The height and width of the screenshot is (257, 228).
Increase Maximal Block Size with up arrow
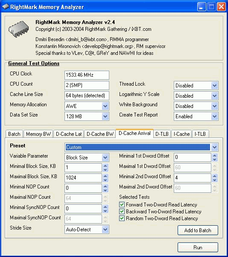[105, 176]
